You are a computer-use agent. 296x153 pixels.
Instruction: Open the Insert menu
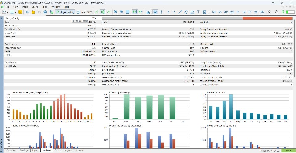25,7
